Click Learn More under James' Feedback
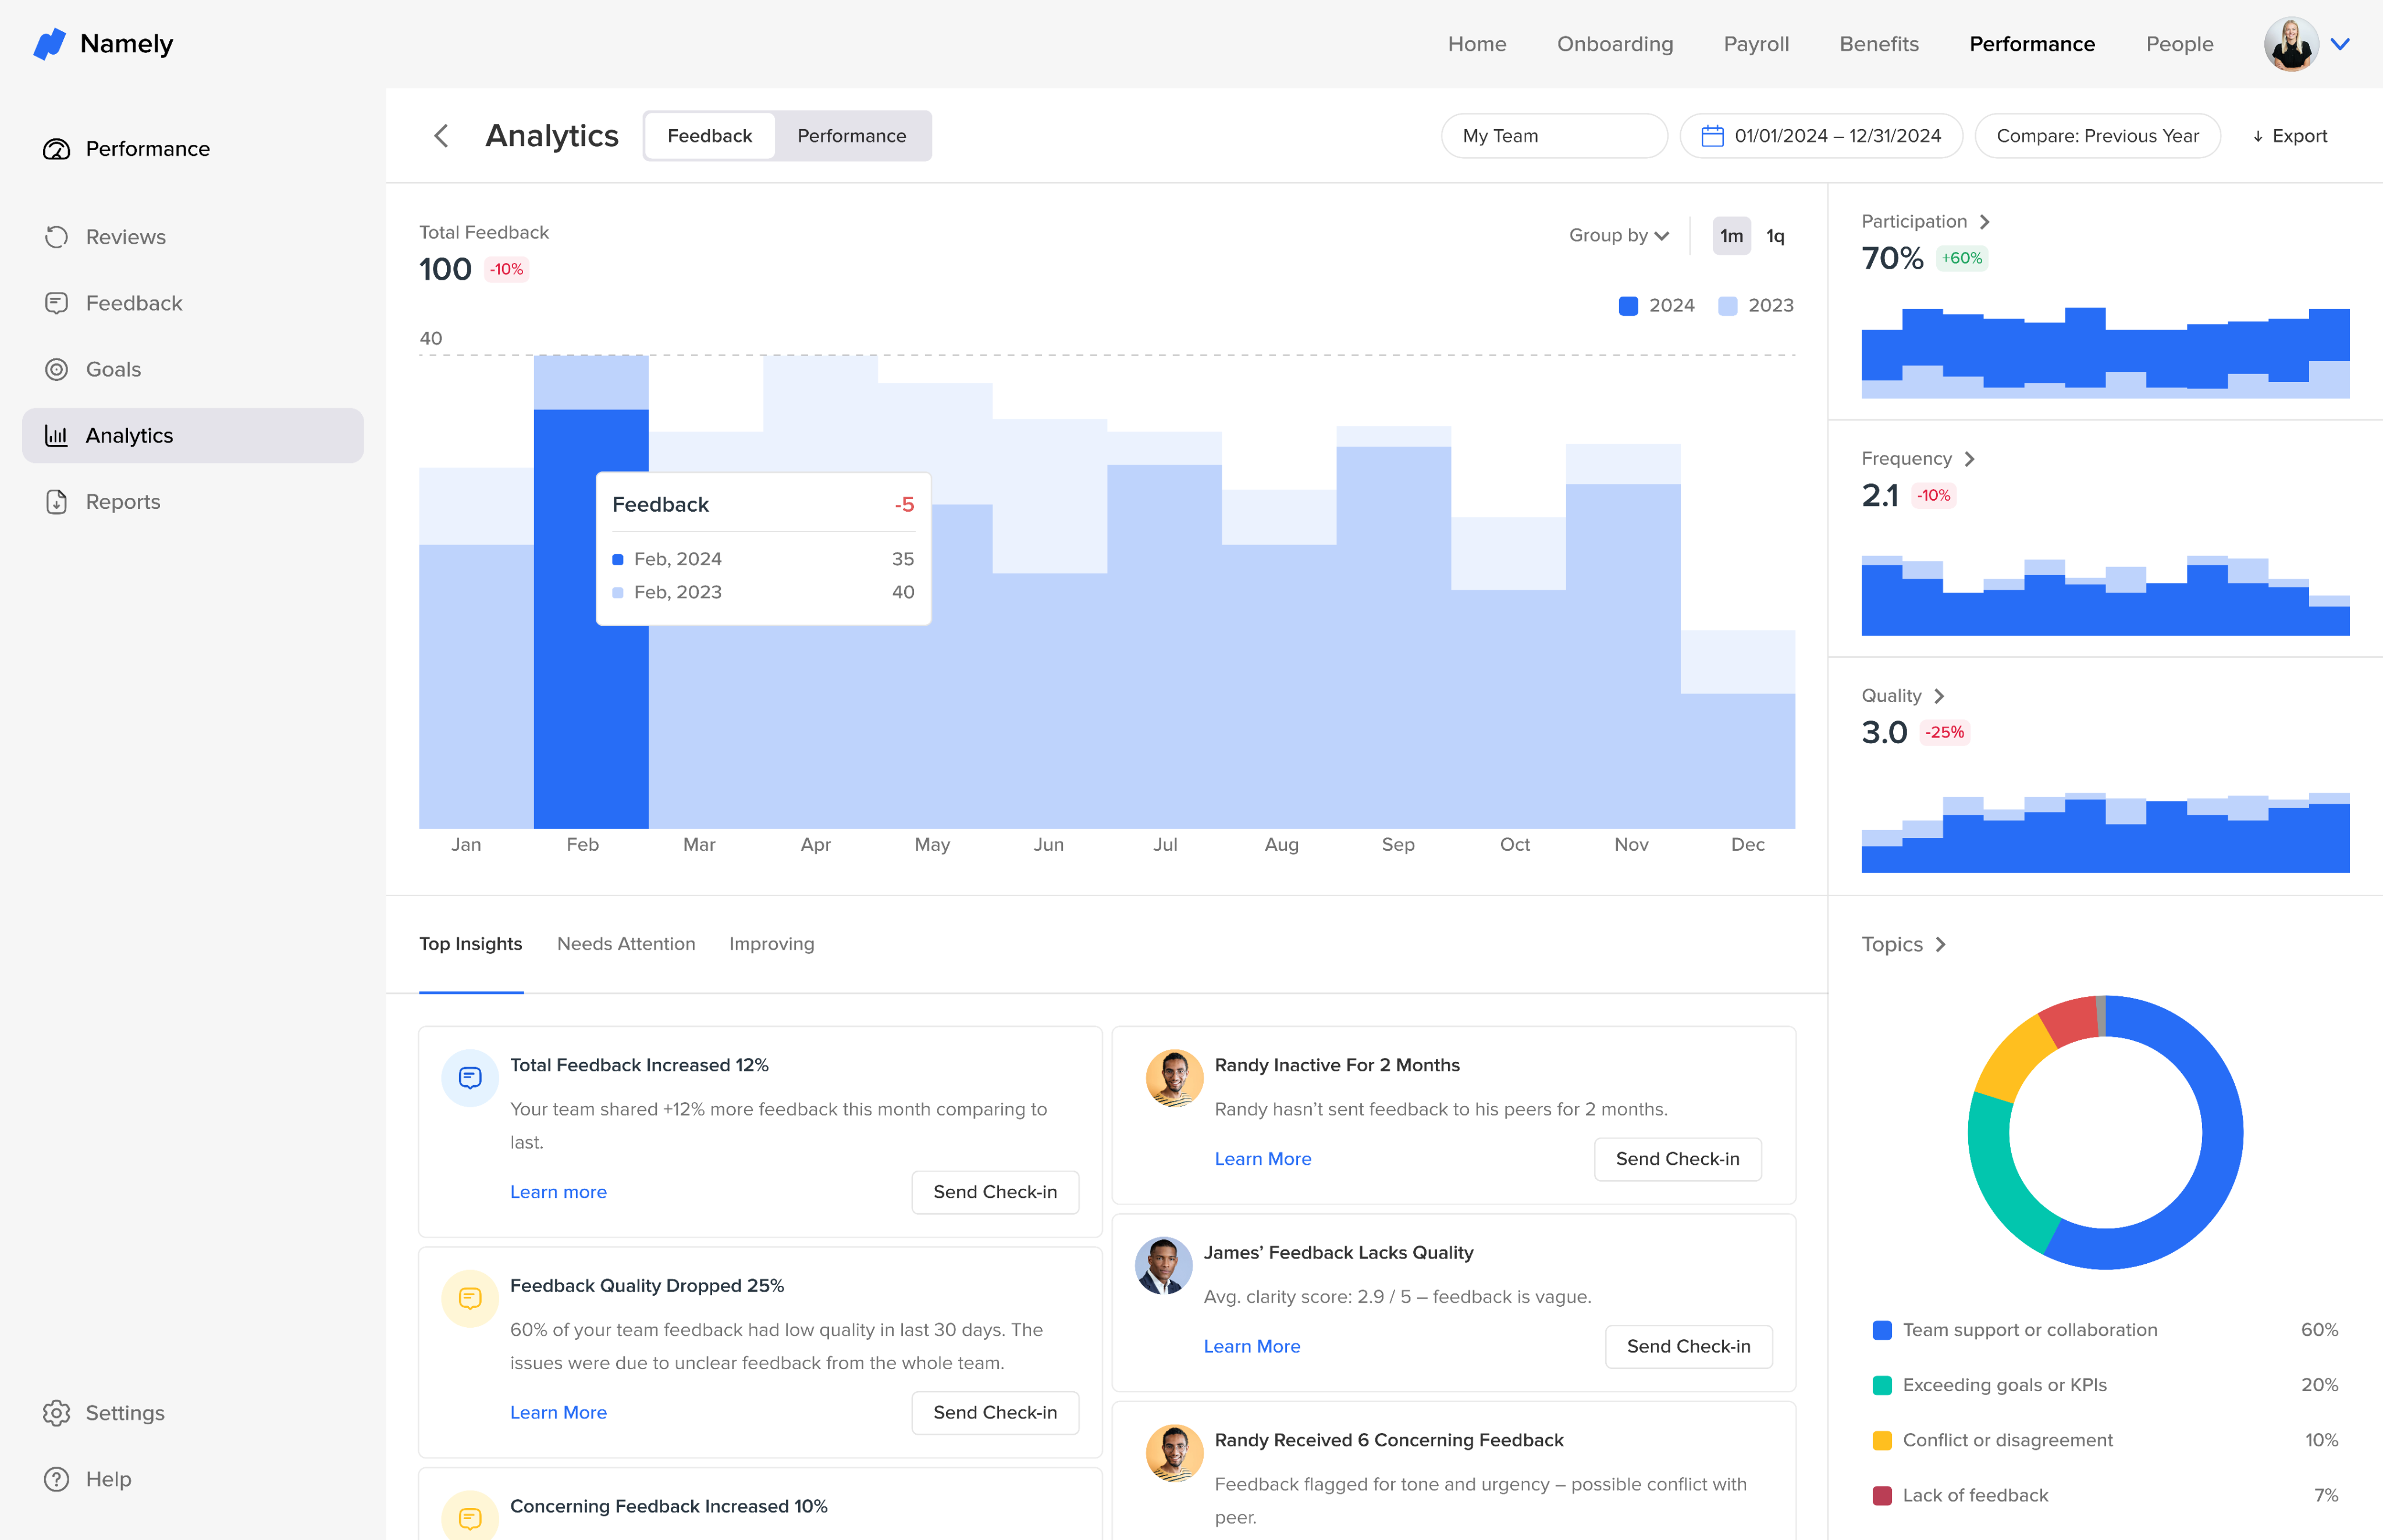The width and height of the screenshot is (2383, 1540). (x=1251, y=1346)
